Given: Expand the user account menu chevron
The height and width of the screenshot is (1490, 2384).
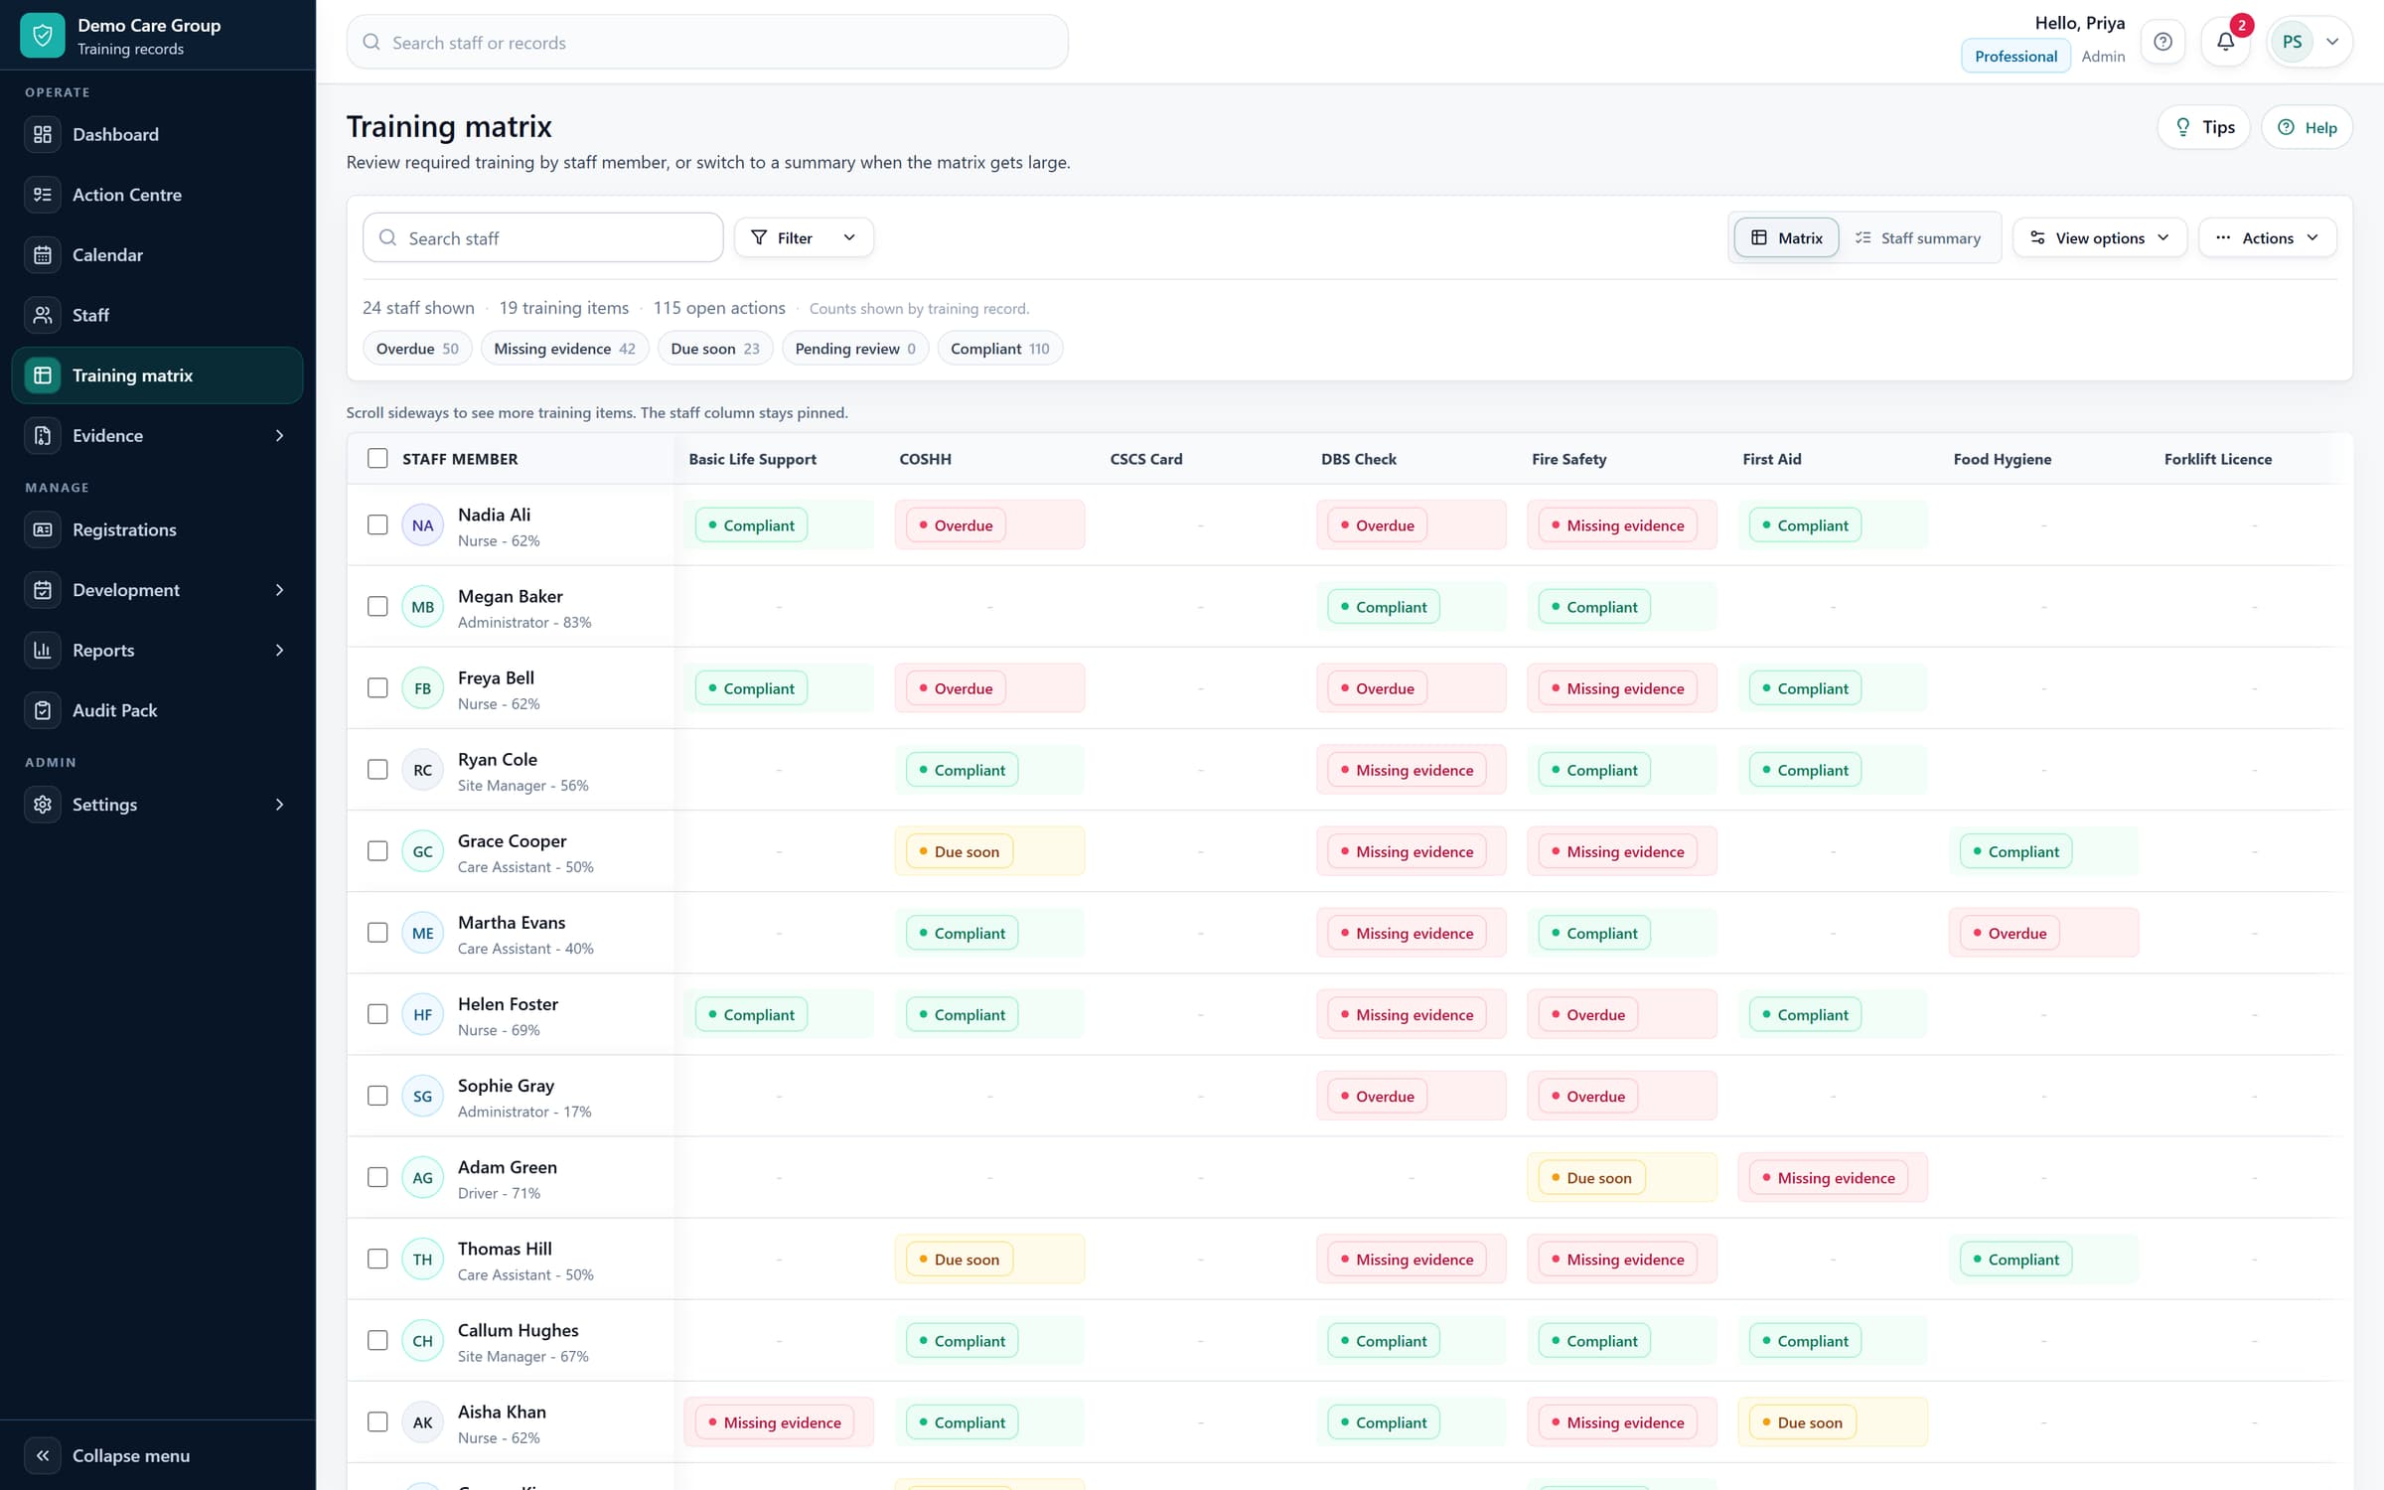Looking at the screenshot, I should pos(2332,42).
